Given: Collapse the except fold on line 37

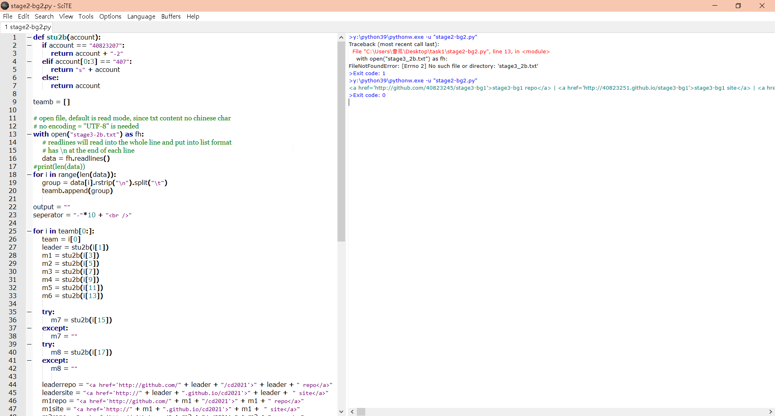Looking at the screenshot, I should (29, 328).
